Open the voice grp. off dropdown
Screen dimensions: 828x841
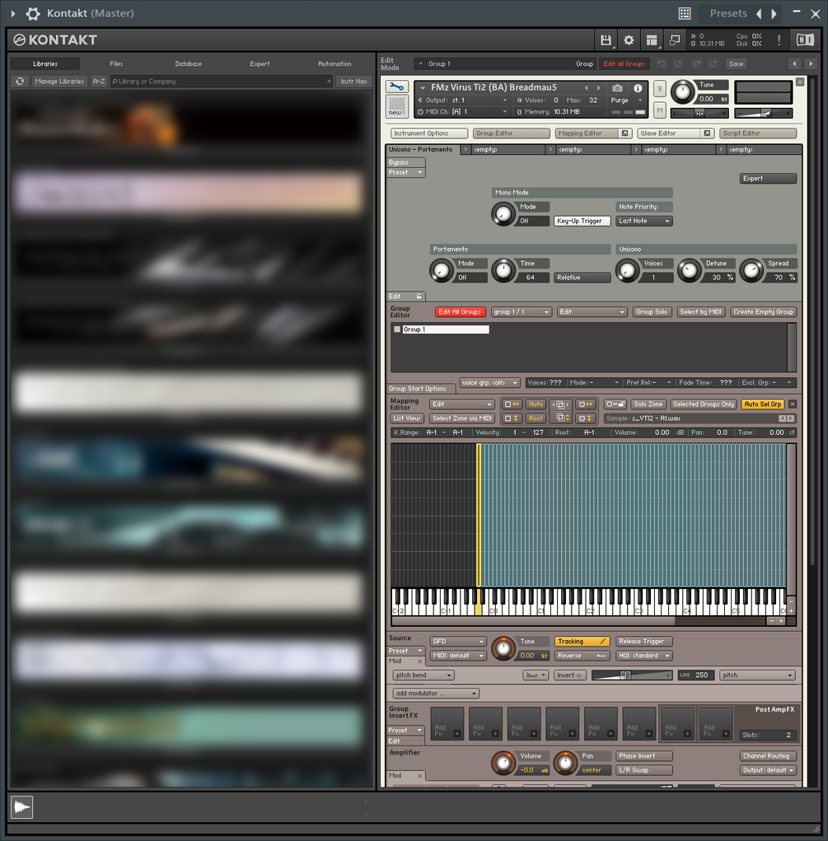pos(489,383)
